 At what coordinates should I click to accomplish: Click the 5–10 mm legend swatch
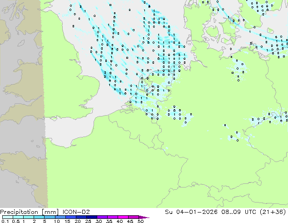(x=50, y=217)
